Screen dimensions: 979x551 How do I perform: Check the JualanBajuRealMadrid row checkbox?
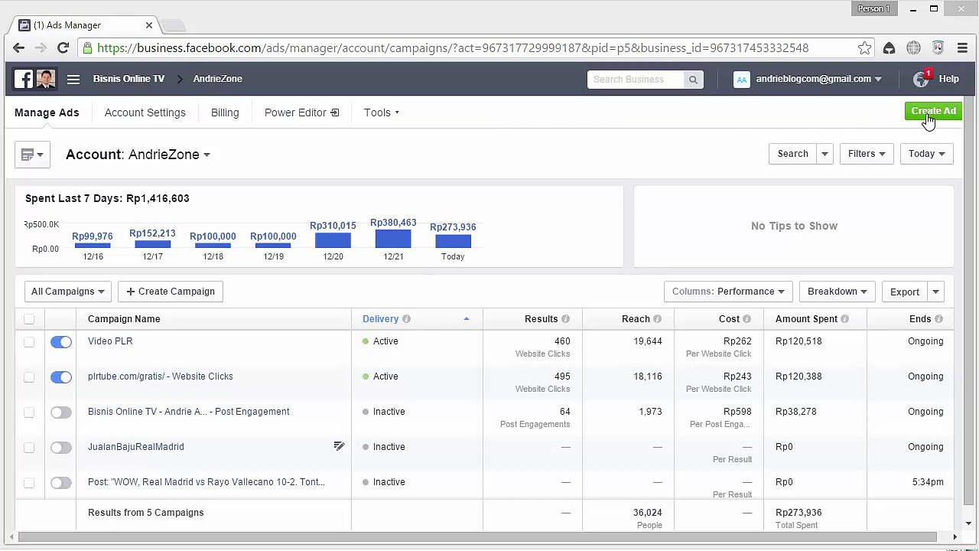coord(29,448)
